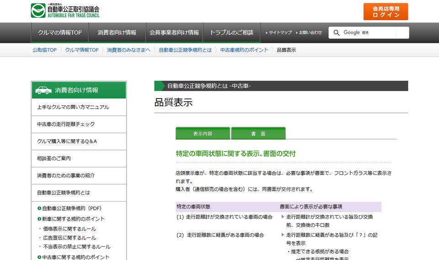
Task: Click the search submit button right of the Google field
Action: (x=402, y=33)
